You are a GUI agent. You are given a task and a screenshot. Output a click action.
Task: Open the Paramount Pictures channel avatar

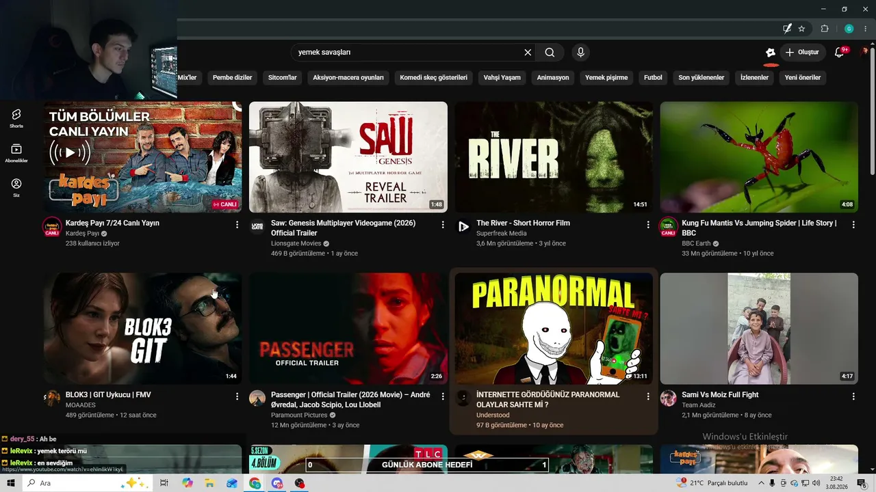(x=257, y=398)
